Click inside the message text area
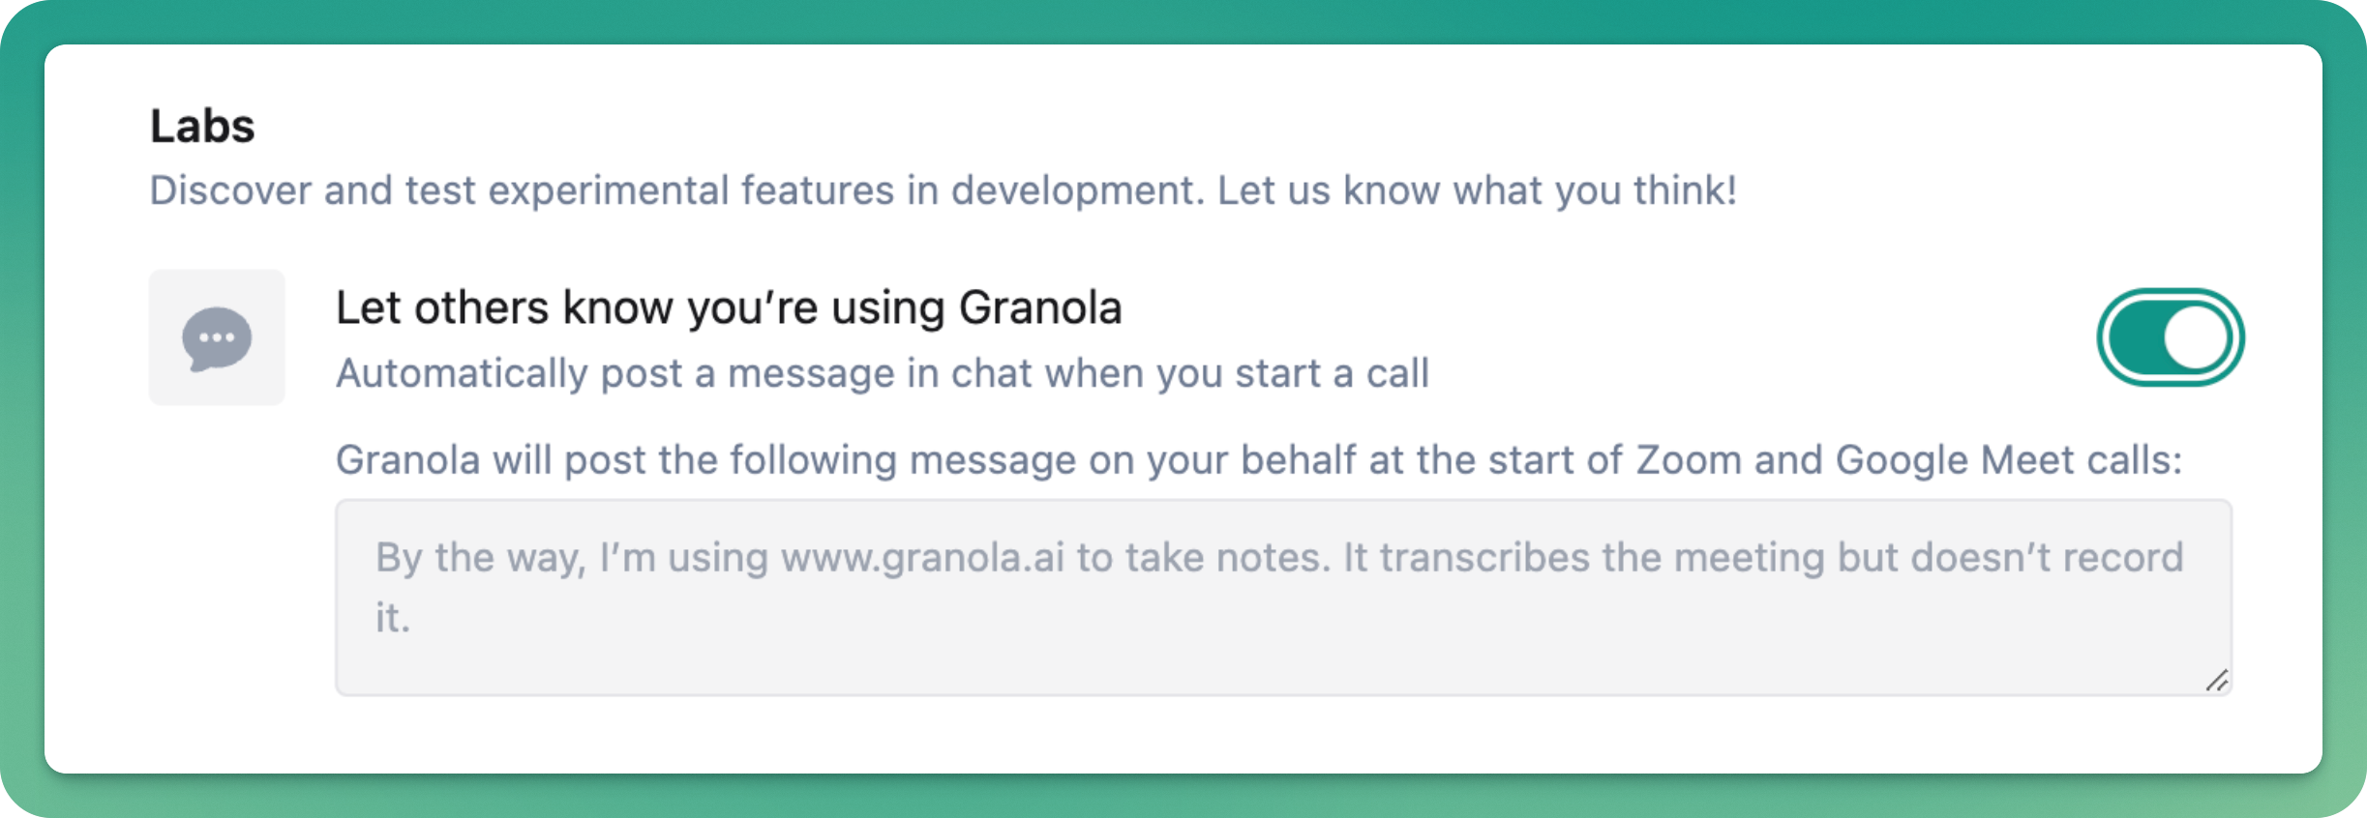This screenshot has width=2367, height=818. (1283, 598)
